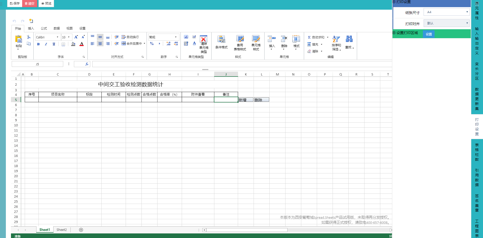Toggle underline formatting

tap(54, 44)
